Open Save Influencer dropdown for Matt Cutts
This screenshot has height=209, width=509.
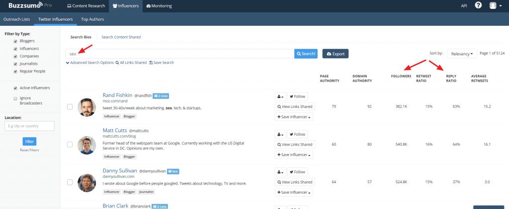pos(294,155)
